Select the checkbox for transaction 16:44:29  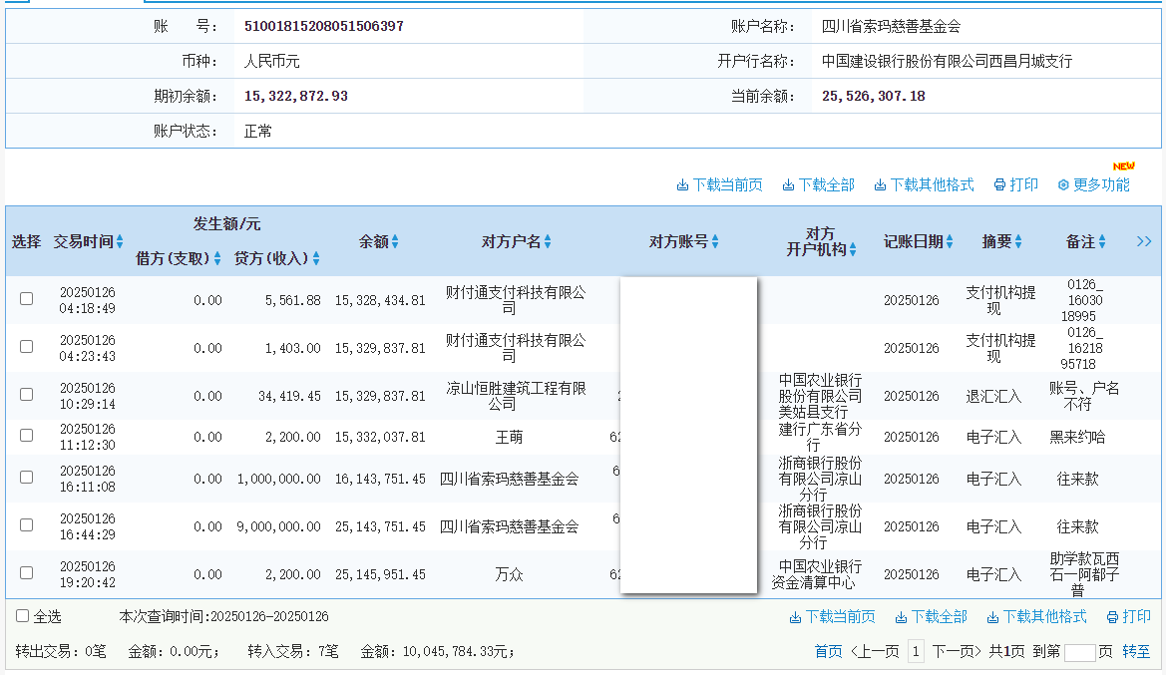tap(27, 524)
